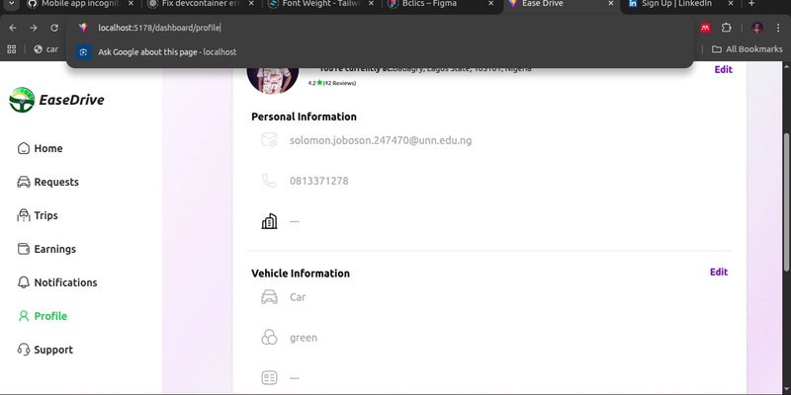Open a new browser tab

point(751,4)
